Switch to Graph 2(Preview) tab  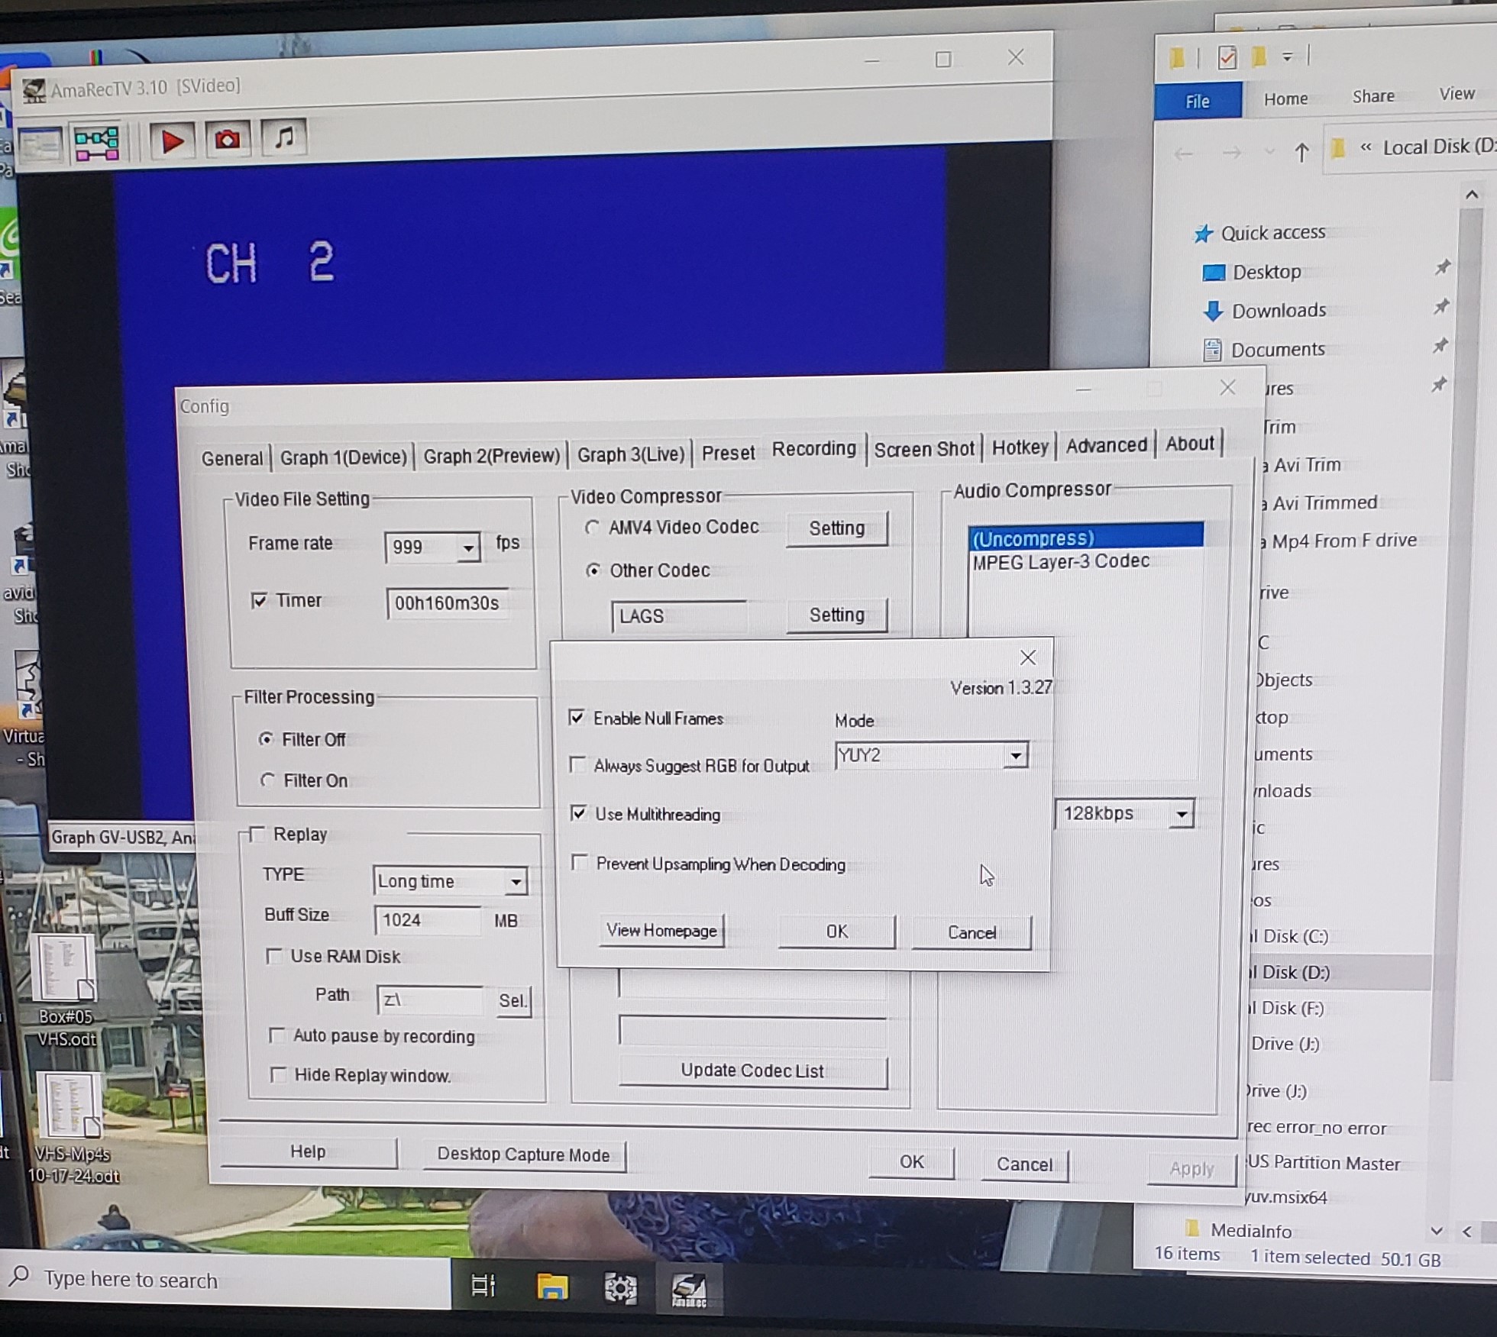point(492,455)
